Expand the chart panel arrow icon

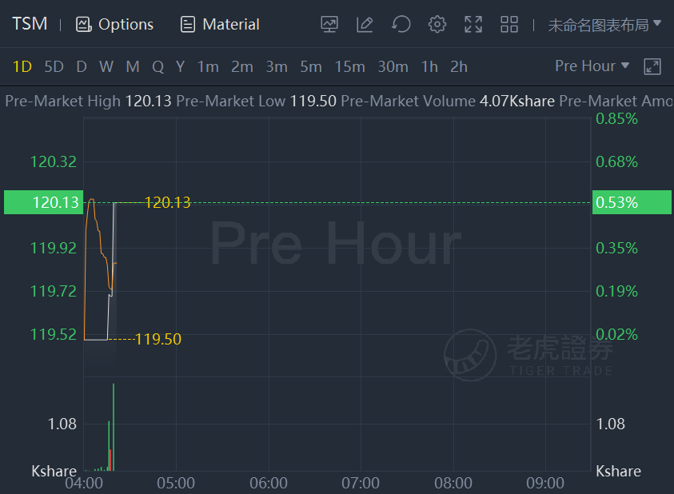point(652,66)
